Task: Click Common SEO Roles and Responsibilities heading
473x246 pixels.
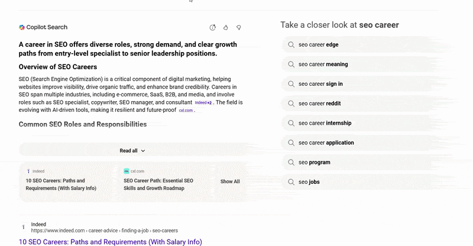Action: tap(83, 124)
